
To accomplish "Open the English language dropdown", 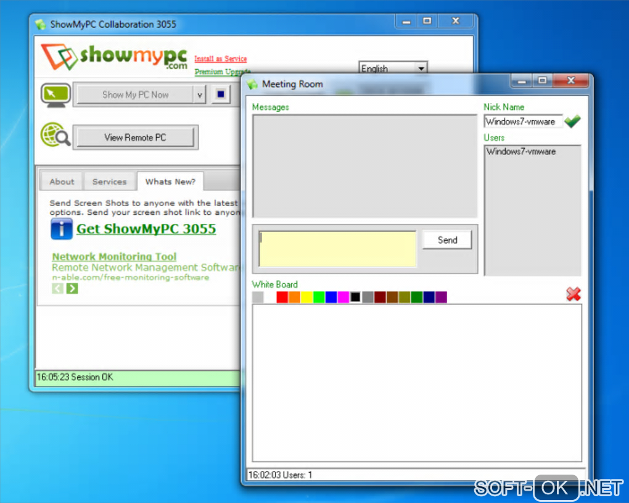I will click(393, 68).
